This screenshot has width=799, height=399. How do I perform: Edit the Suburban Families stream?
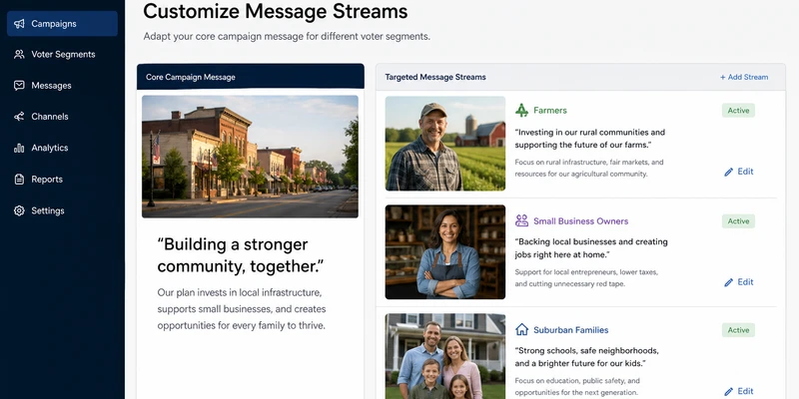click(x=739, y=392)
